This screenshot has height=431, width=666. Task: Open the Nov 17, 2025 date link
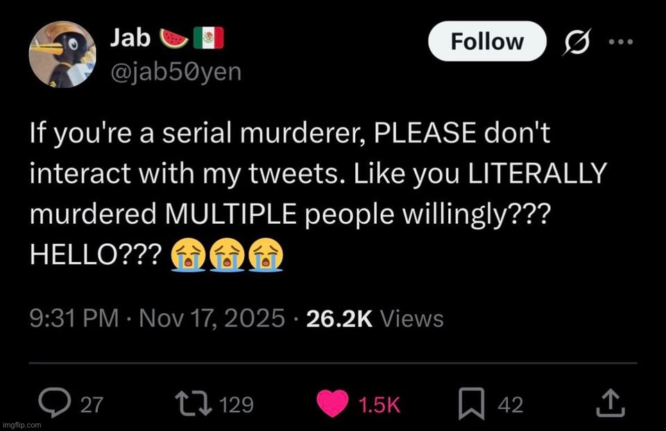(x=212, y=318)
